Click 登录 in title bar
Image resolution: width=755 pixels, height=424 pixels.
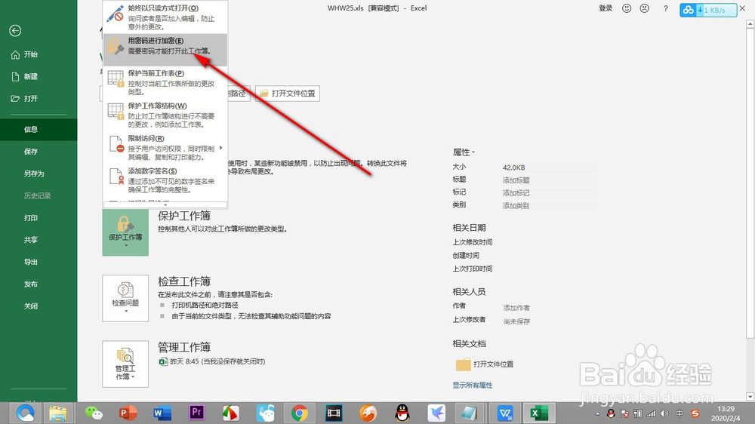coord(606,8)
